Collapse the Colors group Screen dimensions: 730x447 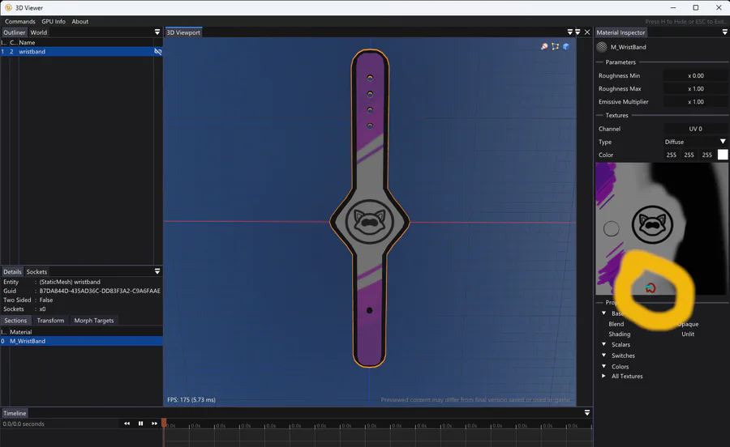(603, 366)
